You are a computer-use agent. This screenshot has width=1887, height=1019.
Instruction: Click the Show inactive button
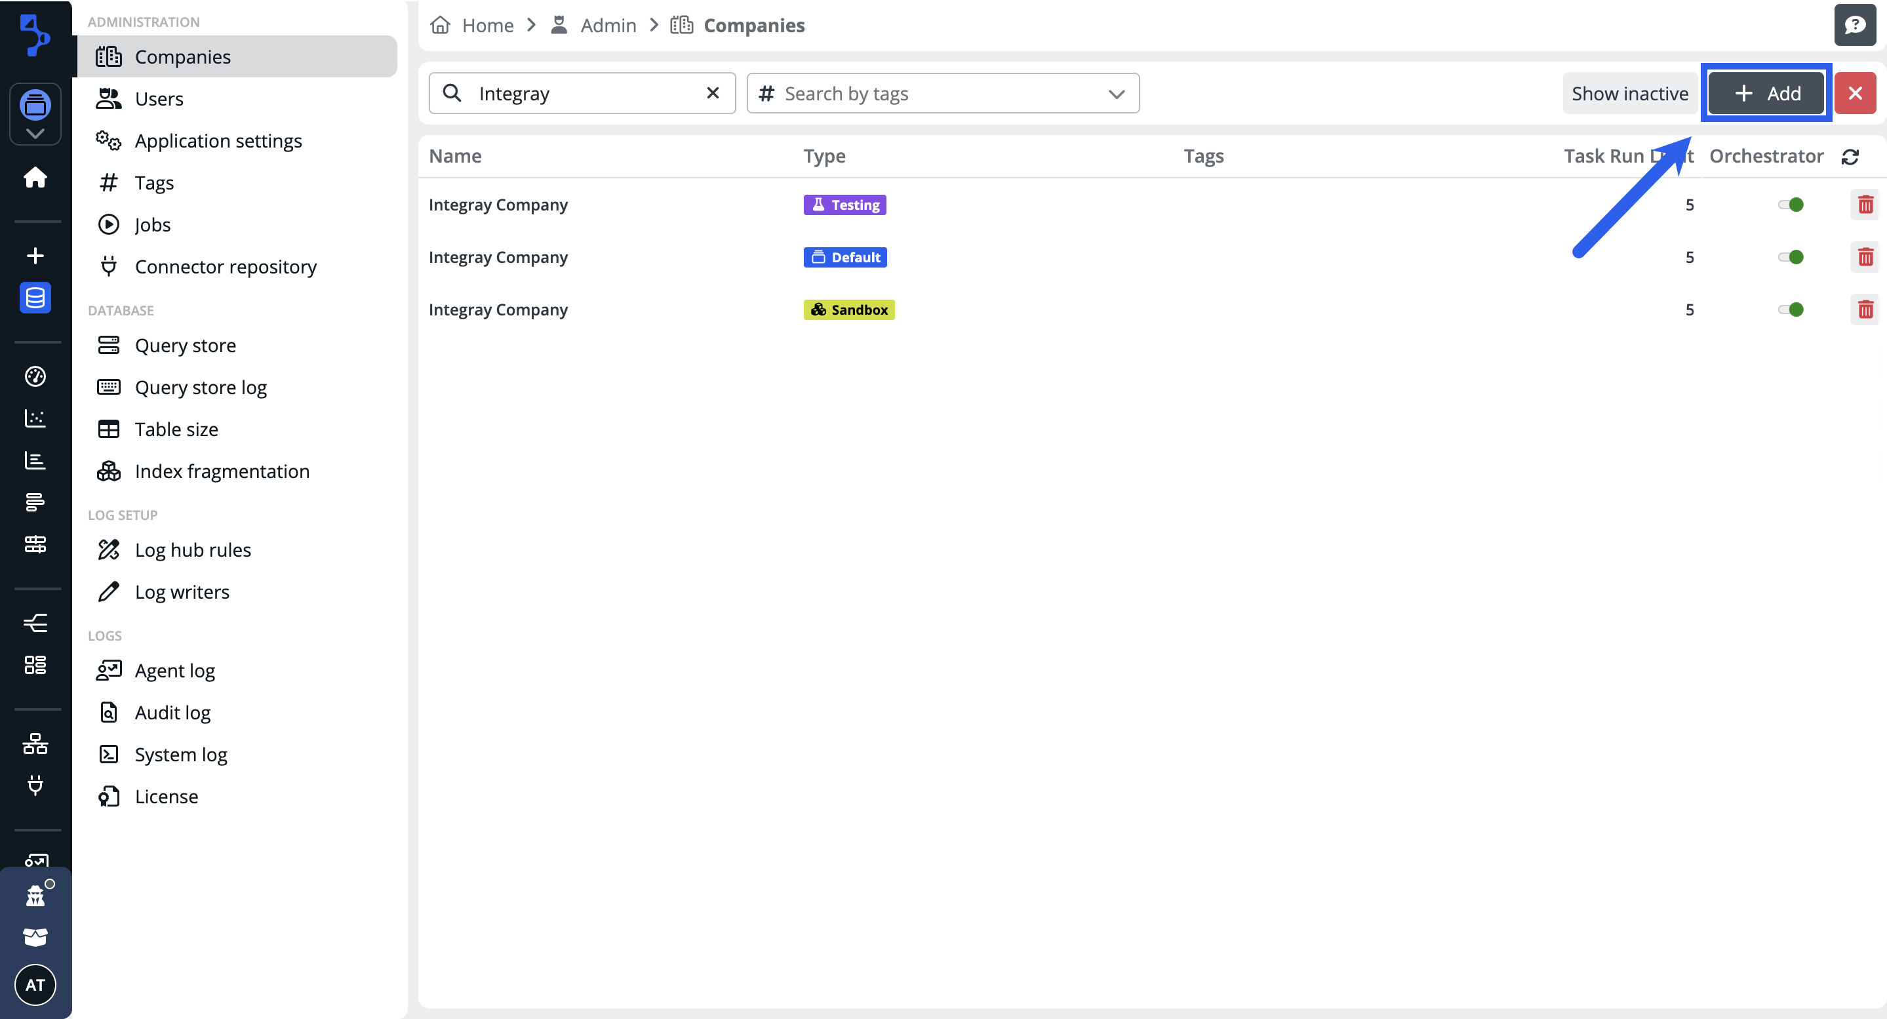click(1629, 94)
